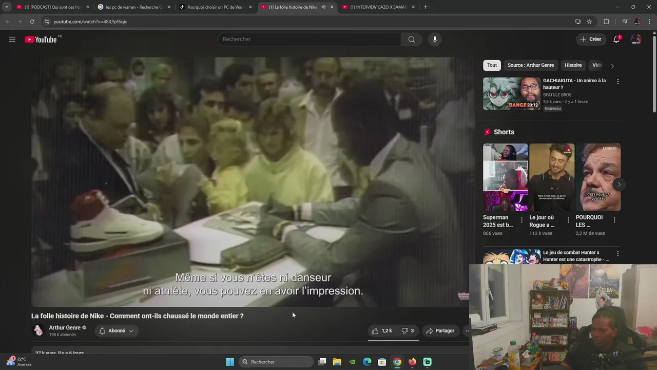Open Chrome extensions puzzle icon
Image resolution: width=657 pixels, height=370 pixels.
606,22
